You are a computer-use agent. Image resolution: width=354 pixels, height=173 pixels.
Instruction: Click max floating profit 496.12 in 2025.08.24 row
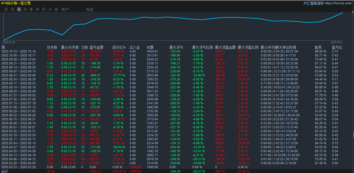tap(220, 79)
